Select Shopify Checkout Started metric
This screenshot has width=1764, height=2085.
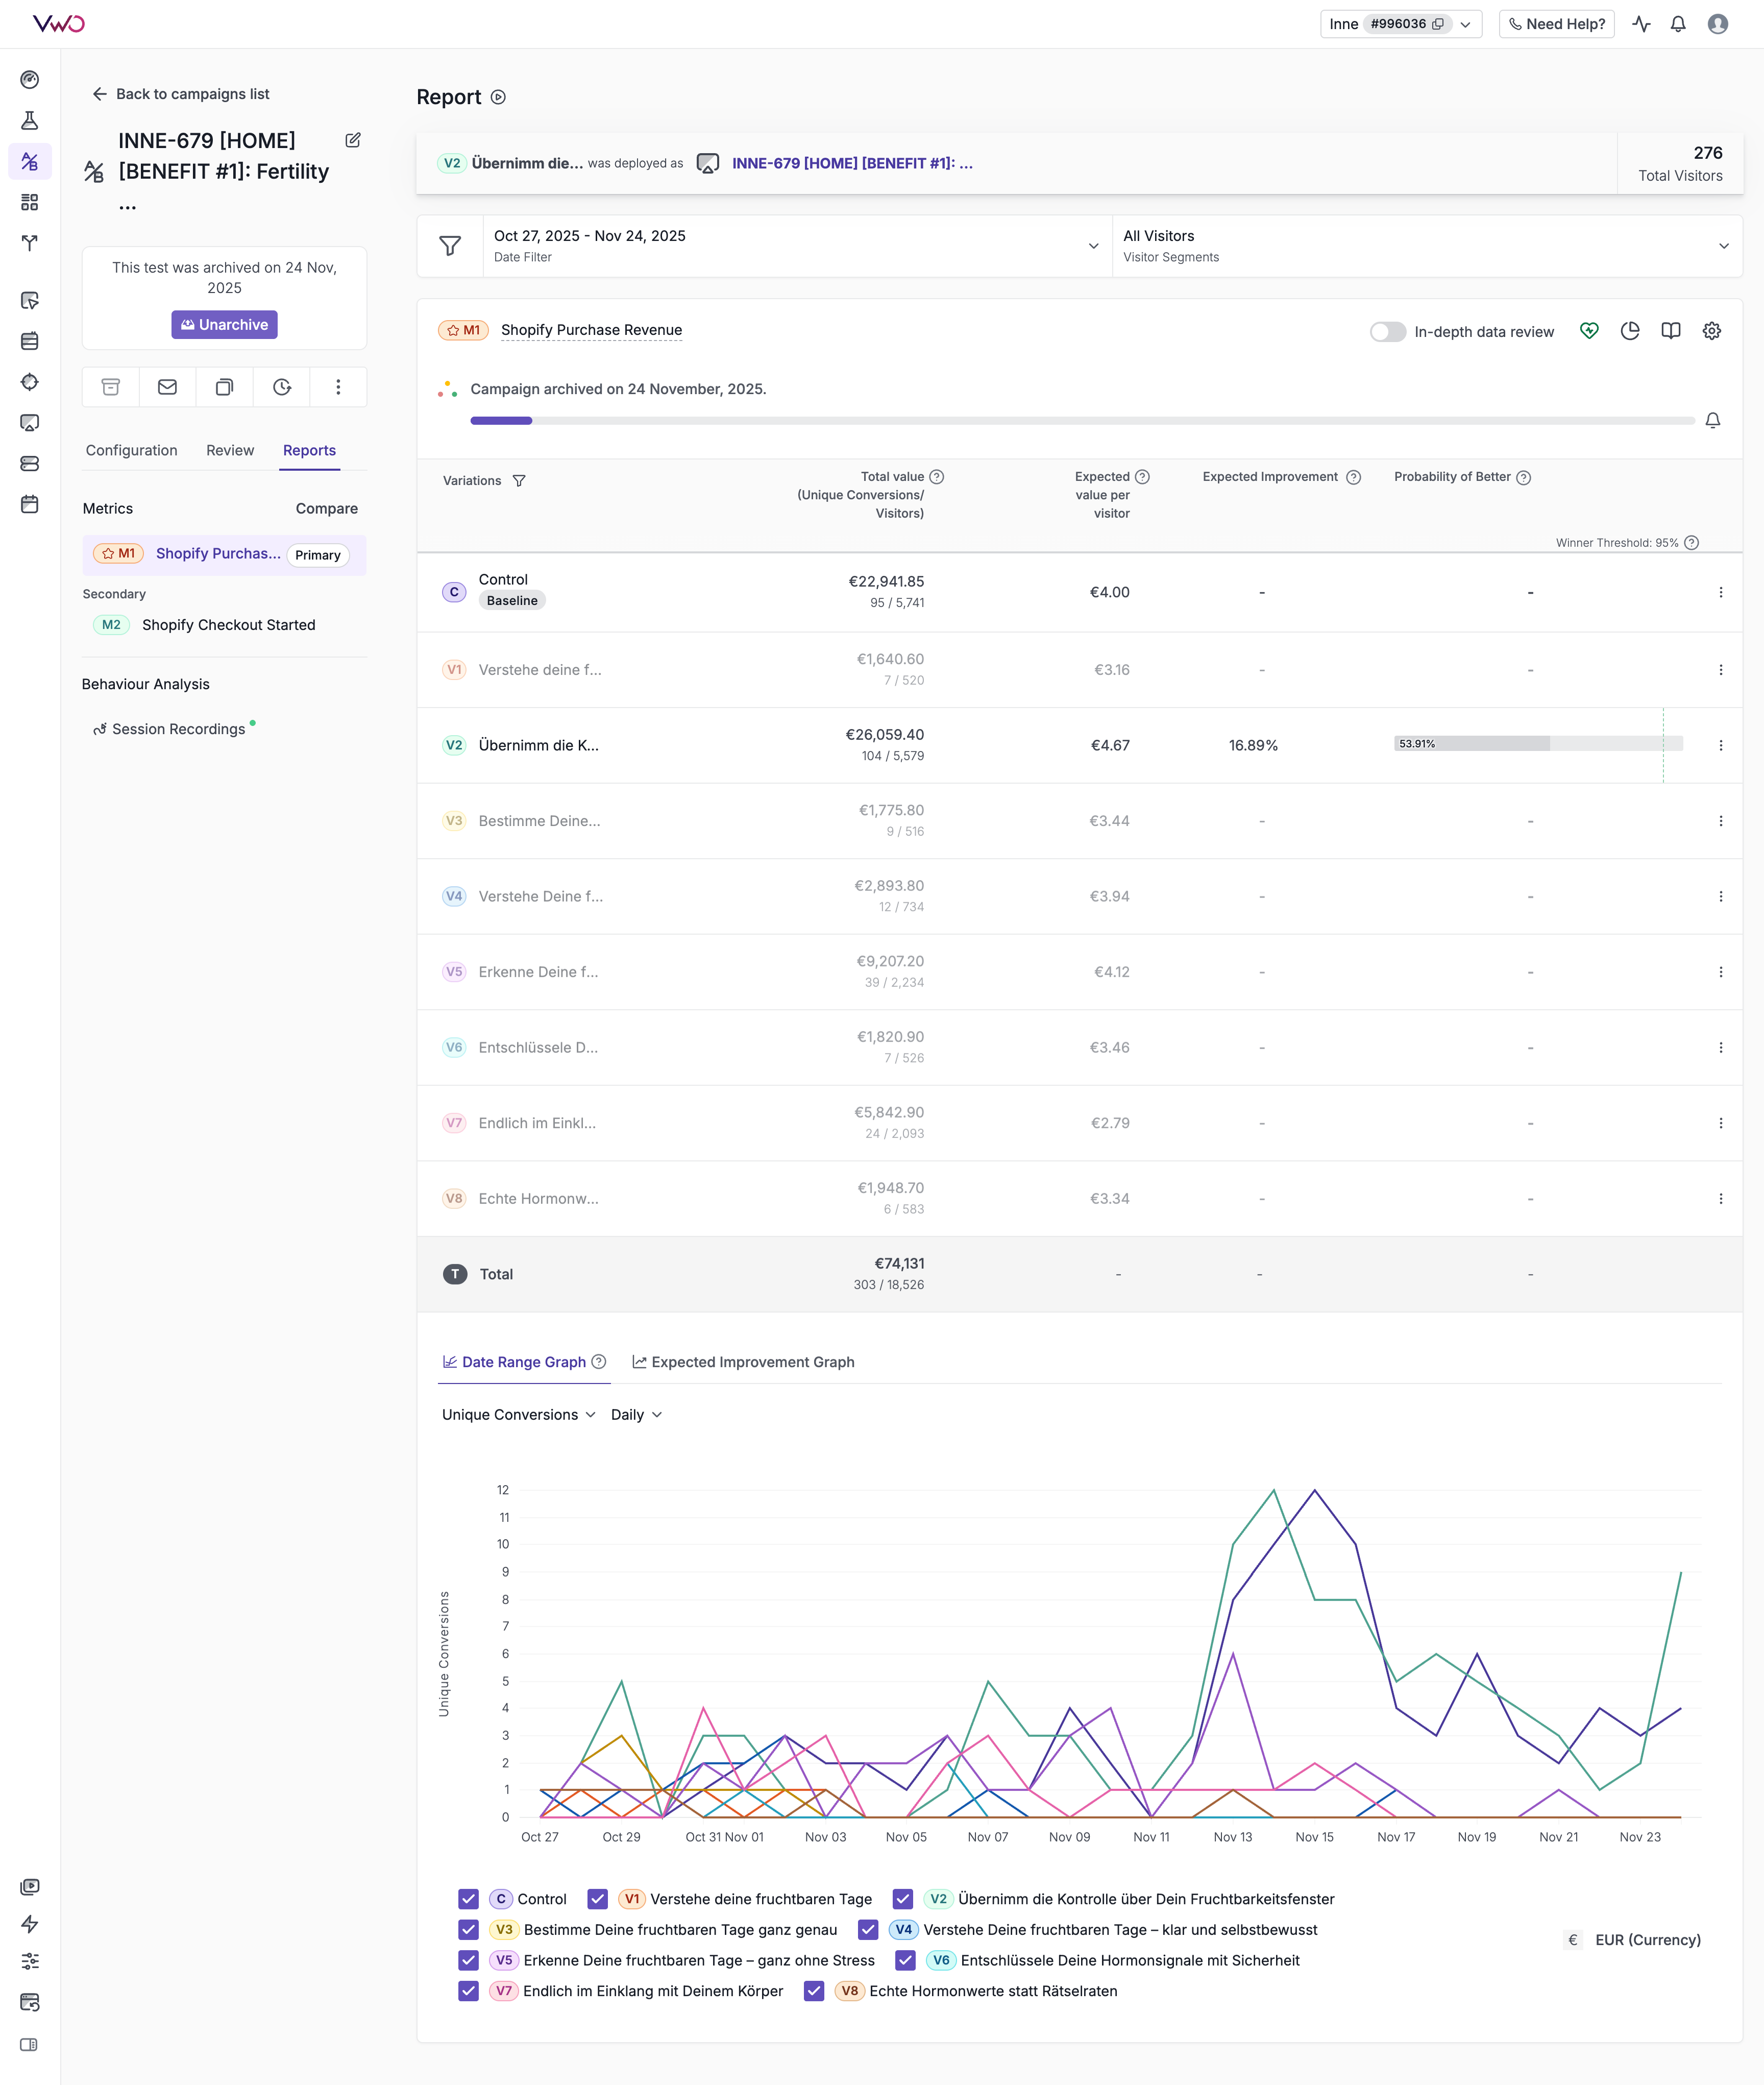coord(228,625)
